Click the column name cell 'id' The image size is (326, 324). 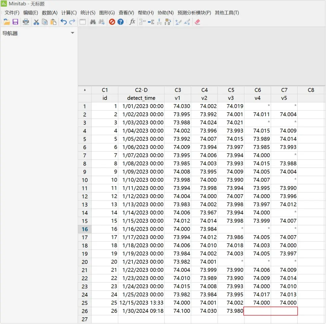(105, 98)
